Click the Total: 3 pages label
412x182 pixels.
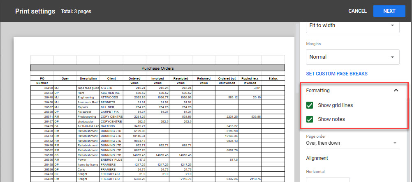coord(76,11)
